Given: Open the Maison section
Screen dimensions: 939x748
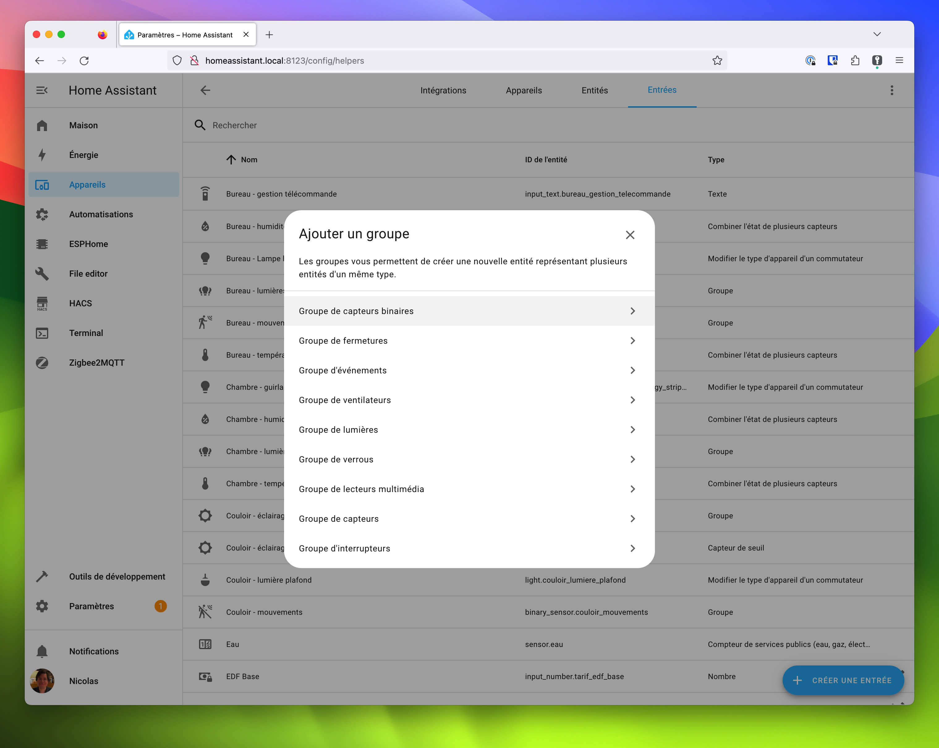Looking at the screenshot, I should [x=84, y=125].
